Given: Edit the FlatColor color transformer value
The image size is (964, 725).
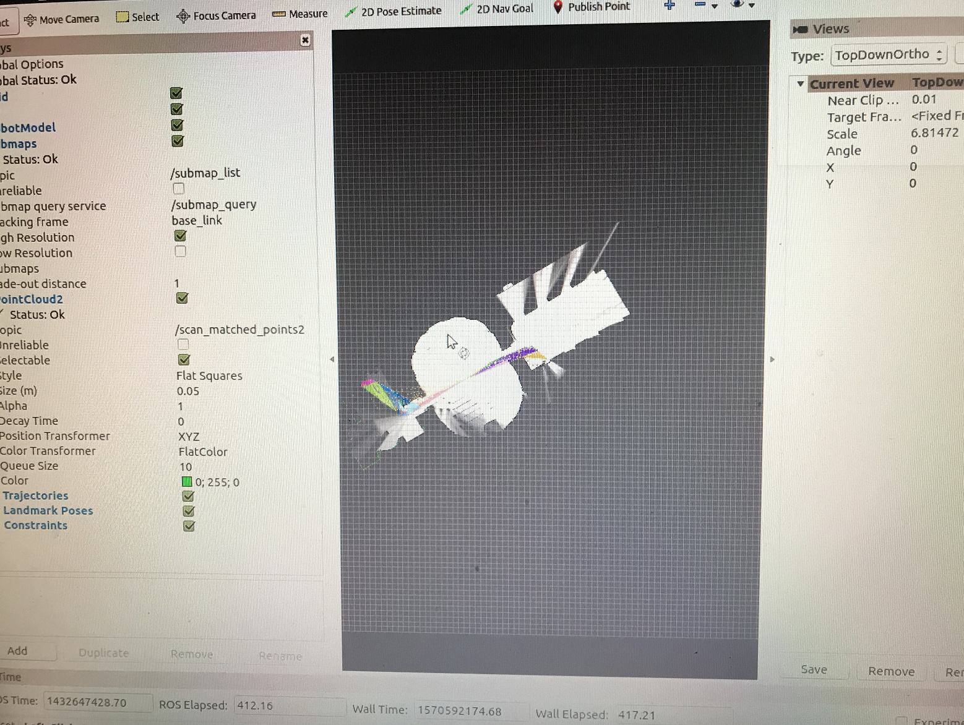Looking at the screenshot, I should pyautogui.click(x=203, y=452).
